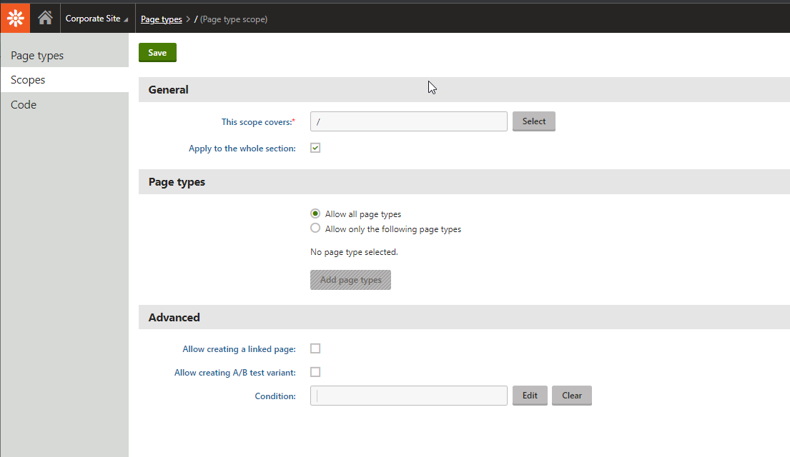The height and width of the screenshot is (457, 790).
Task: Uncheck 'Apply to the whole section'
Action: tap(315, 148)
